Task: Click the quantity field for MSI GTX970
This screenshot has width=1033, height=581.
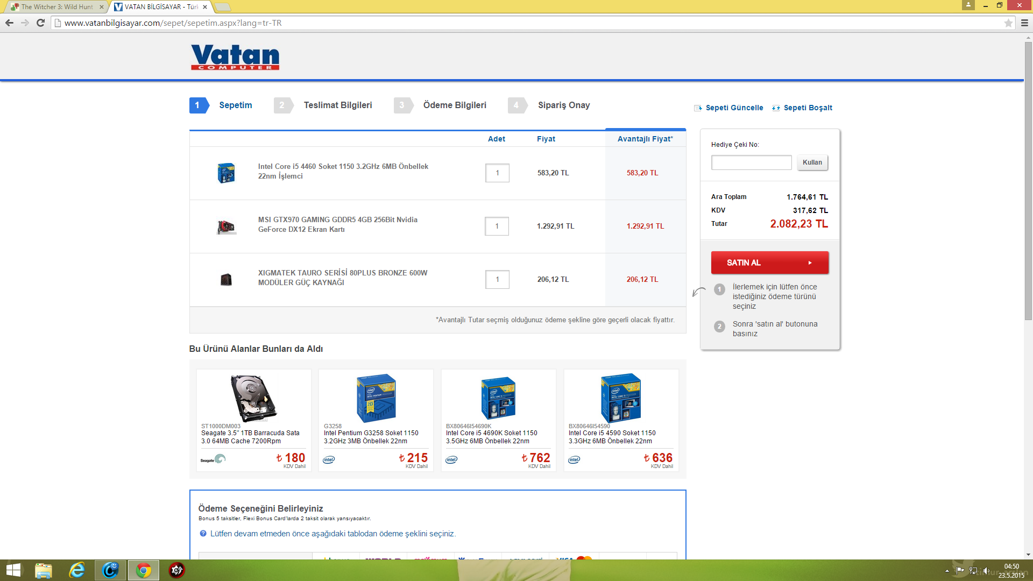Action: tap(497, 226)
